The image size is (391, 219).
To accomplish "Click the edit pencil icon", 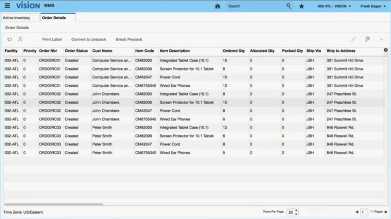I will click(x=353, y=39).
